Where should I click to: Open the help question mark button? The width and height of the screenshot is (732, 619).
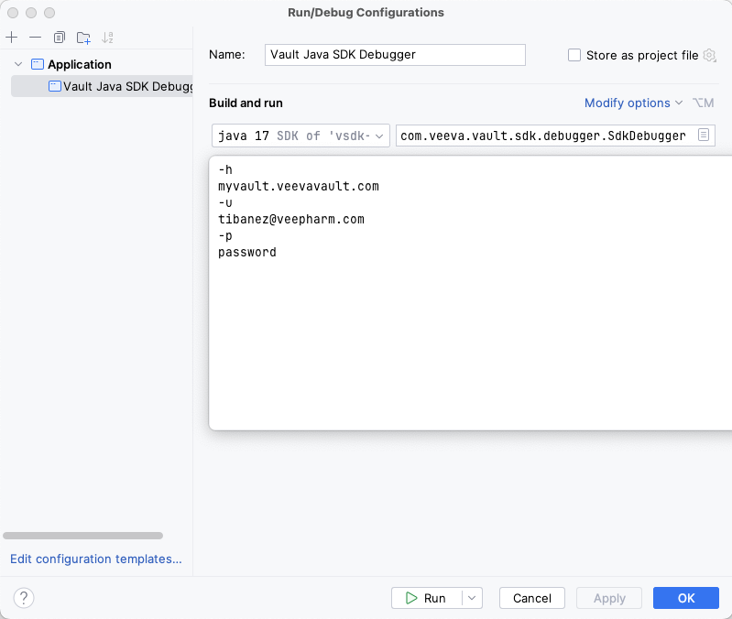click(x=24, y=598)
